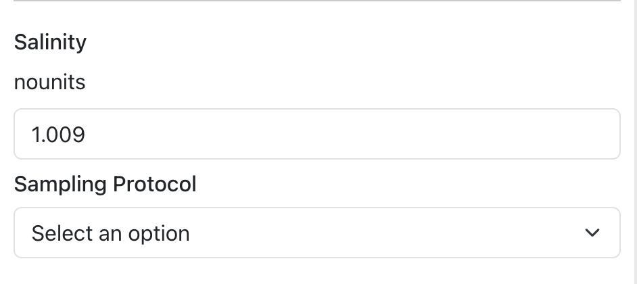Click the horizontal divider above Salinity
Screen dimensions: 637x284
point(316,1)
